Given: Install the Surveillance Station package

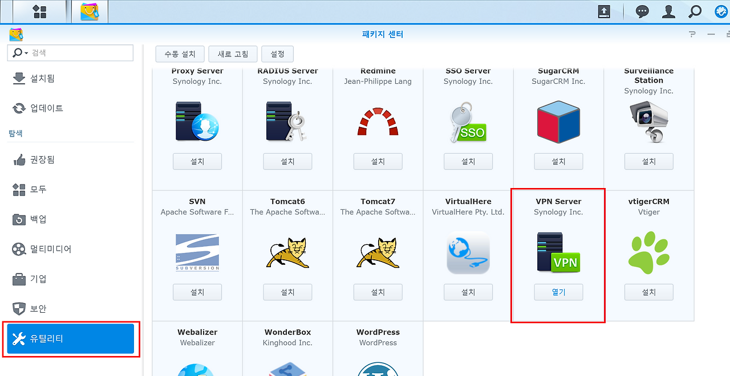Looking at the screenshot, I should point(648,161).
